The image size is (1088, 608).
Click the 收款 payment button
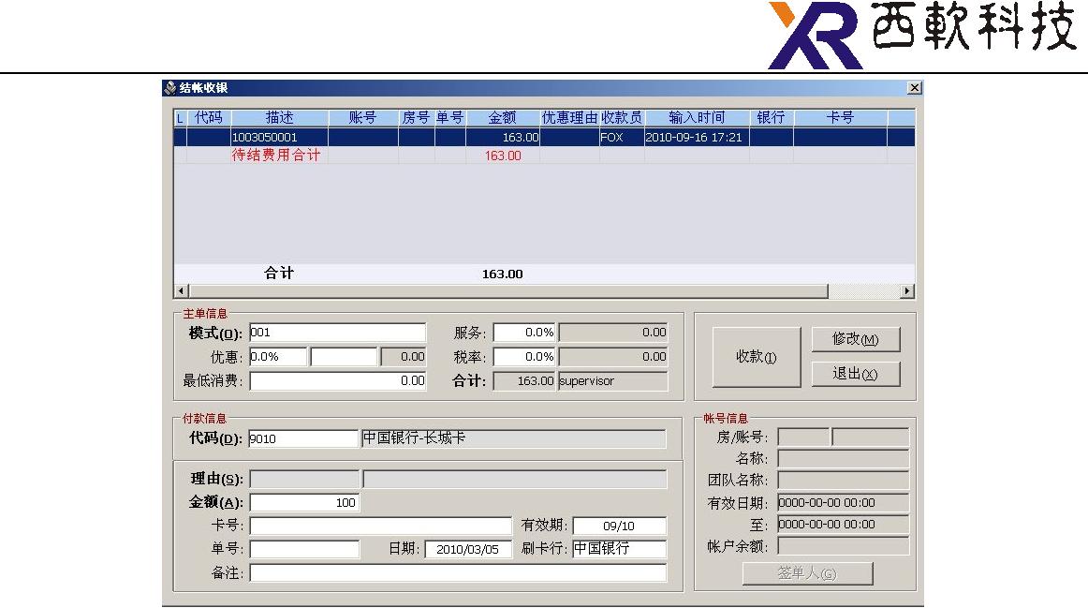(x=757, y=357)
